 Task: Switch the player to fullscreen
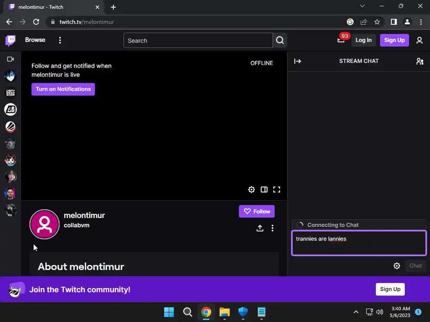(x=276, y=190)
